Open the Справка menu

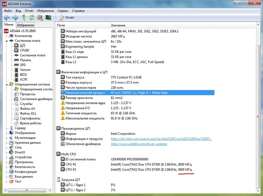tap(78, 11)
